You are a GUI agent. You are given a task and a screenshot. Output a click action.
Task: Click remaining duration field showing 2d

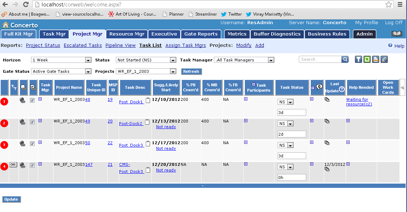click(x=292, y=134)
